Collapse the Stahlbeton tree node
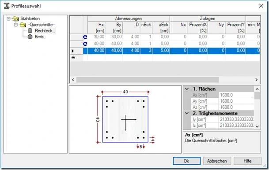The height and width of the screenshot is (170, 269). 8,18
